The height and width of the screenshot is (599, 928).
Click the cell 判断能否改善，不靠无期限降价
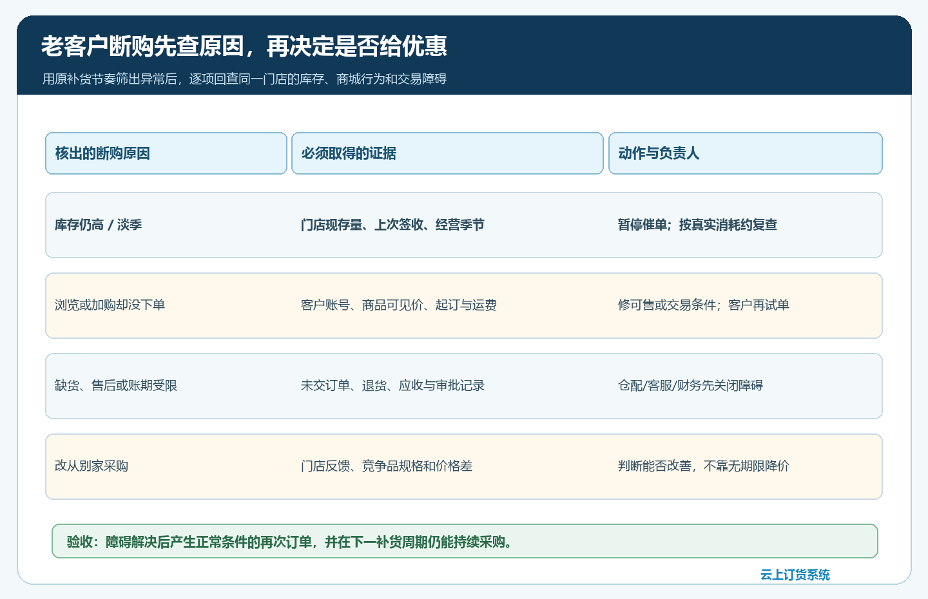(704, 466)
